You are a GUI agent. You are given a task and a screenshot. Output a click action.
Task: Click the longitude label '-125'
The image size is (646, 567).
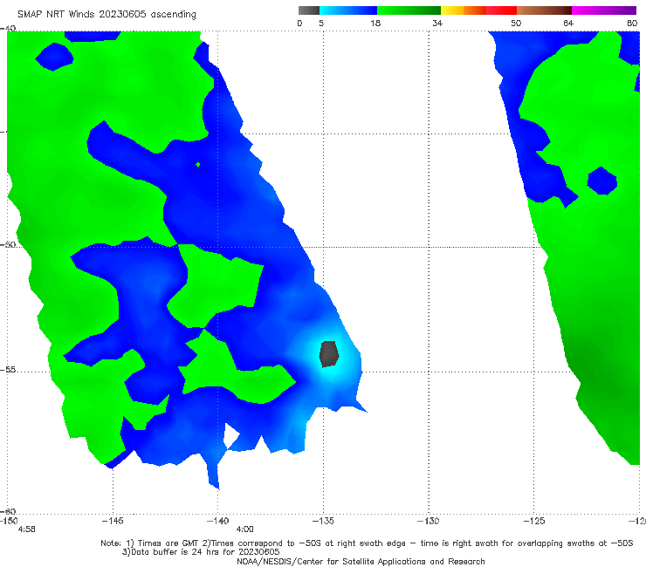tap(533, 521)
